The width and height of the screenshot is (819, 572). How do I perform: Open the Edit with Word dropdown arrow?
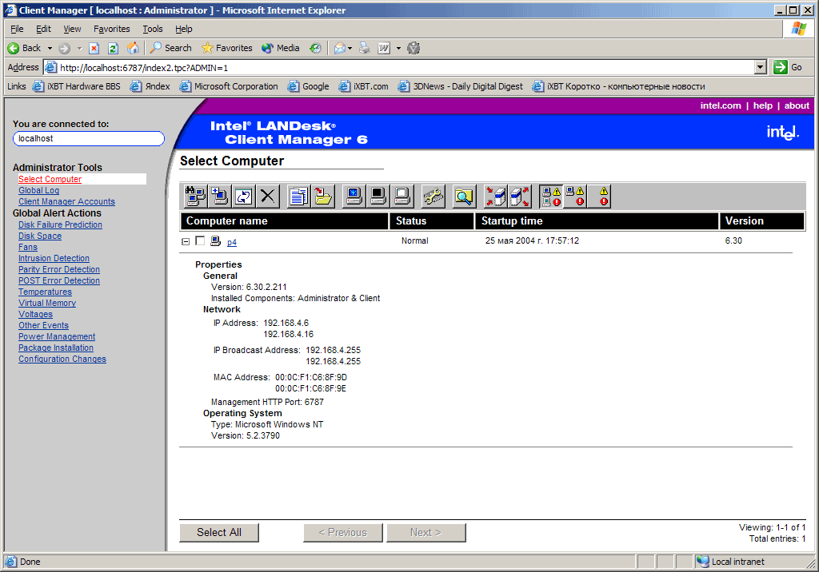pos(398,49)
